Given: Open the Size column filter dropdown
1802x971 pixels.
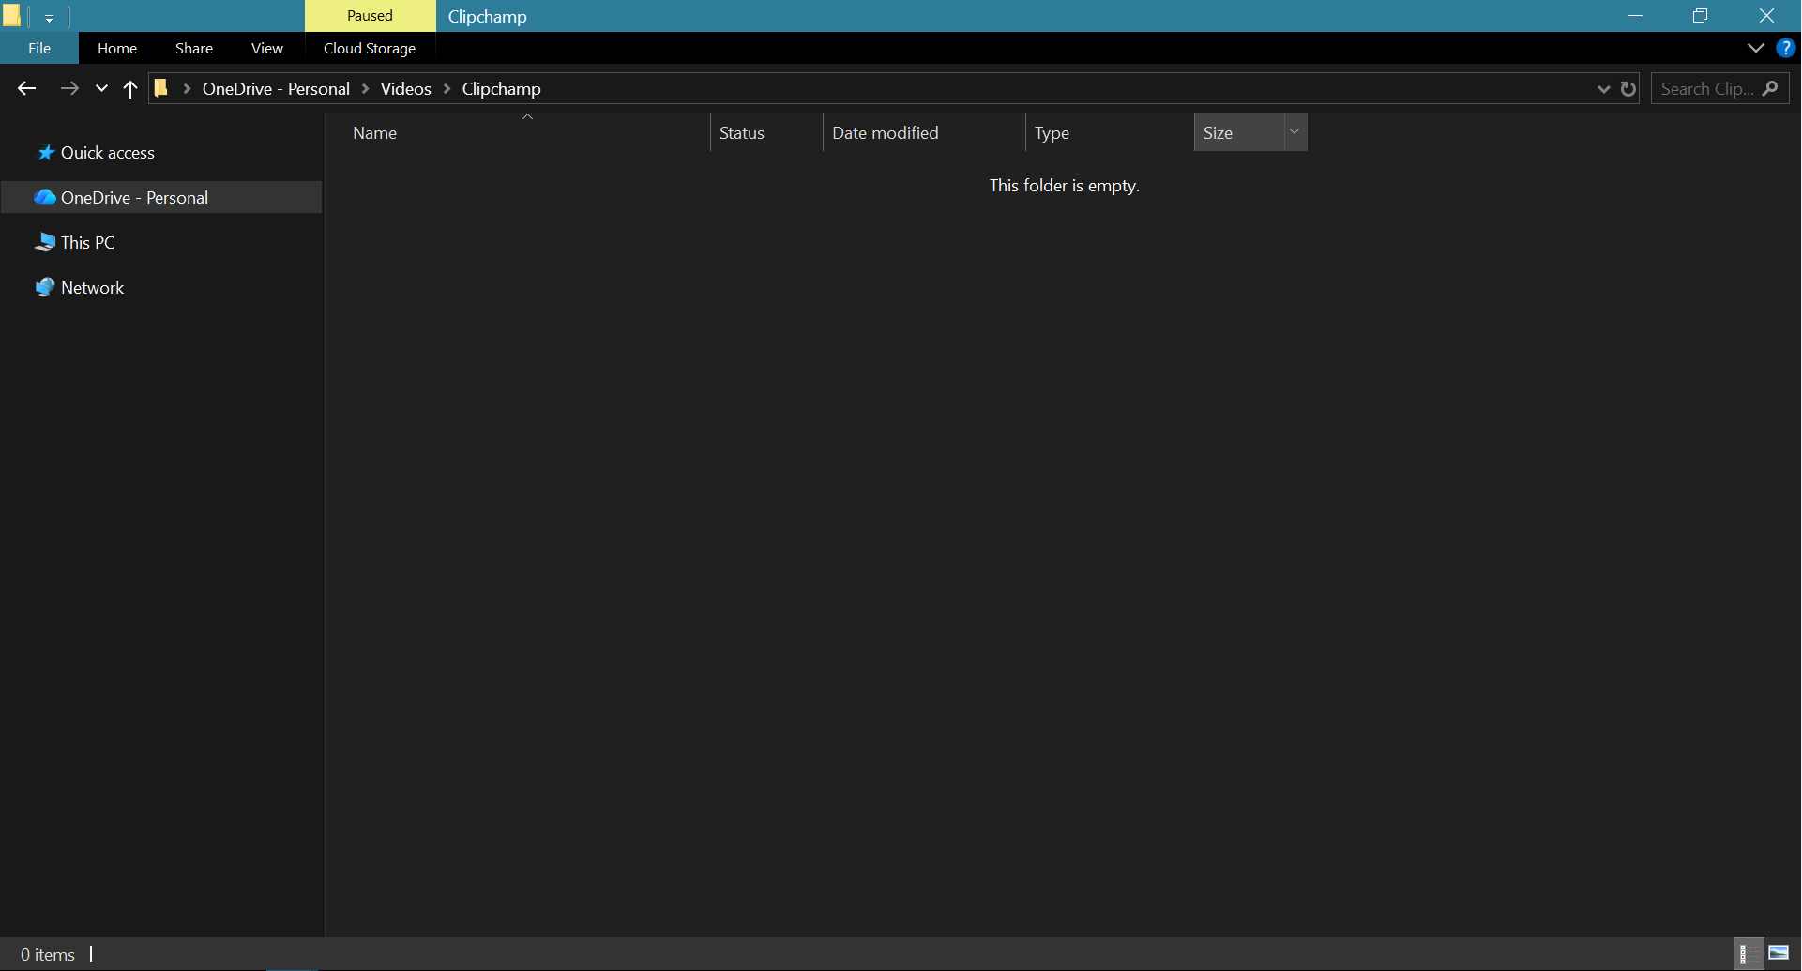Looking at the screenshot, I should click(1295, 132).
